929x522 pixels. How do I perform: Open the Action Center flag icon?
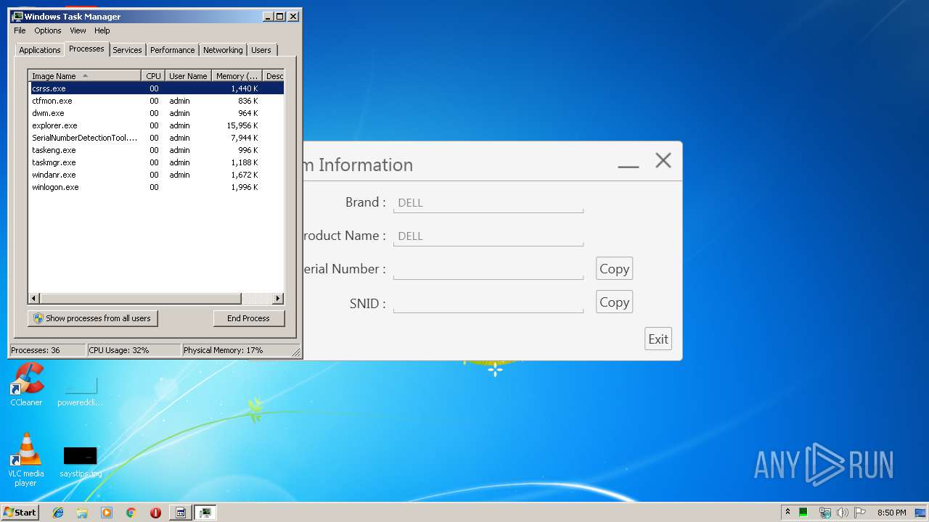point(860,513)
